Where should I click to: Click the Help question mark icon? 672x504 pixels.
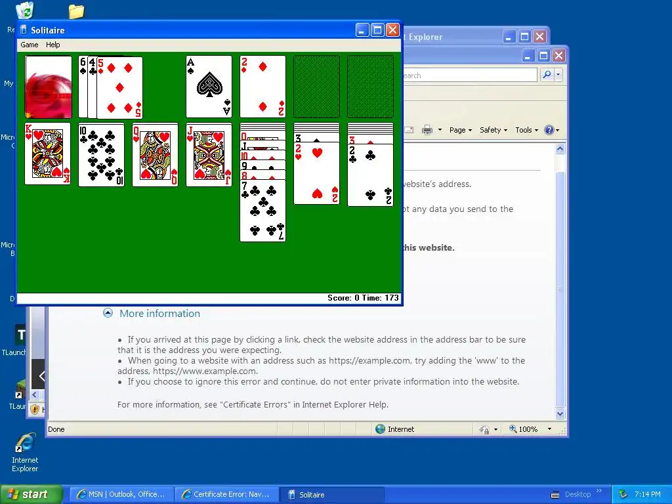[549, 130]
